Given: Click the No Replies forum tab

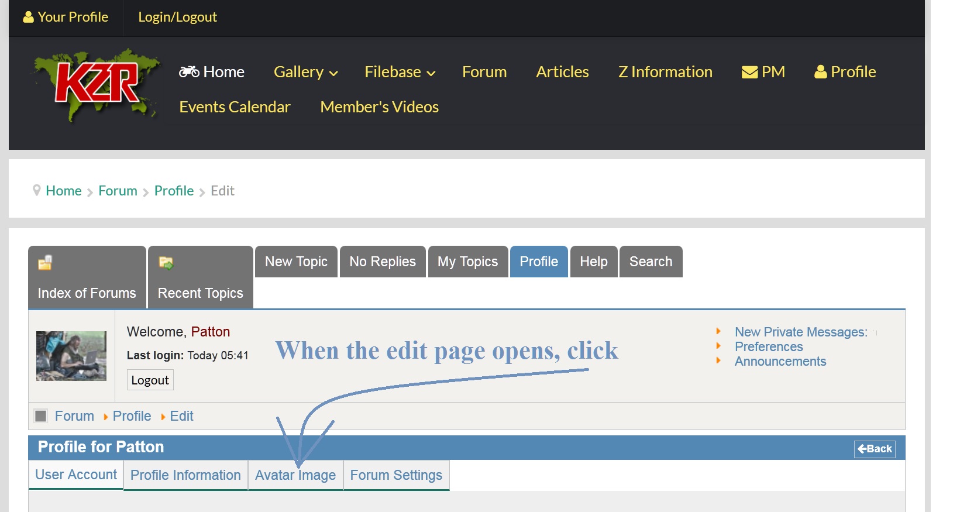Looking at the screenshot, I should [x=383, y=262].
